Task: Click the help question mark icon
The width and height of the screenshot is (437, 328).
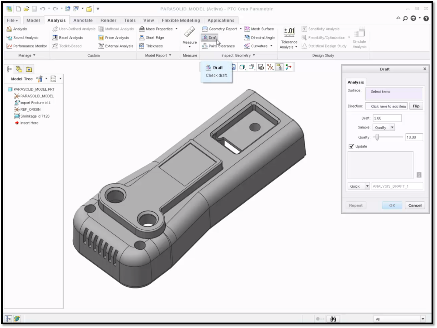Action: (426, 19)
